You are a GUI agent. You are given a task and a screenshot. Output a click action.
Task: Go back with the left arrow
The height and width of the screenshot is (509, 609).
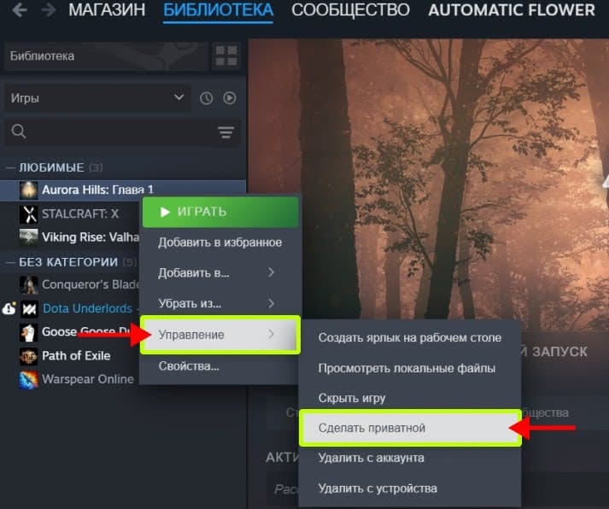click(x=20, y=10)
